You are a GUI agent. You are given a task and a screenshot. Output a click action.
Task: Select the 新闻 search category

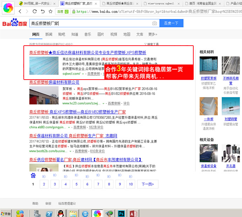tap(49, 34)
